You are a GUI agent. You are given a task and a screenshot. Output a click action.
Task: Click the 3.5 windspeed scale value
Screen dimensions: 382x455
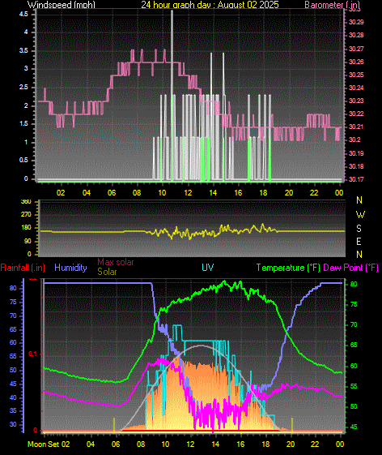click(23, 51)
